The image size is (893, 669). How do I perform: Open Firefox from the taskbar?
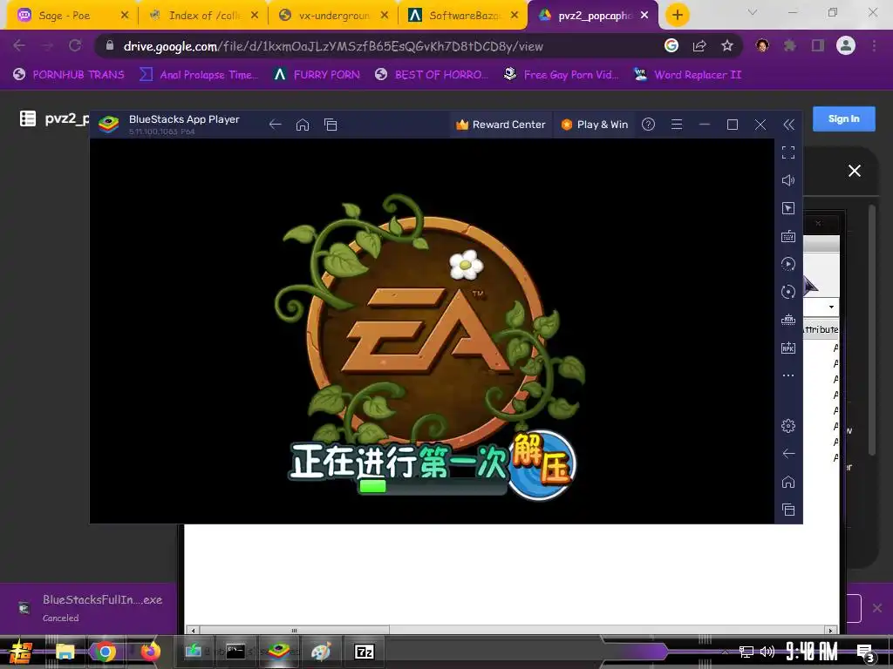point(150,652)
